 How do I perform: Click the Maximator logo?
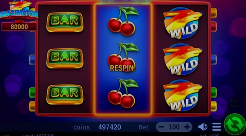19,10
